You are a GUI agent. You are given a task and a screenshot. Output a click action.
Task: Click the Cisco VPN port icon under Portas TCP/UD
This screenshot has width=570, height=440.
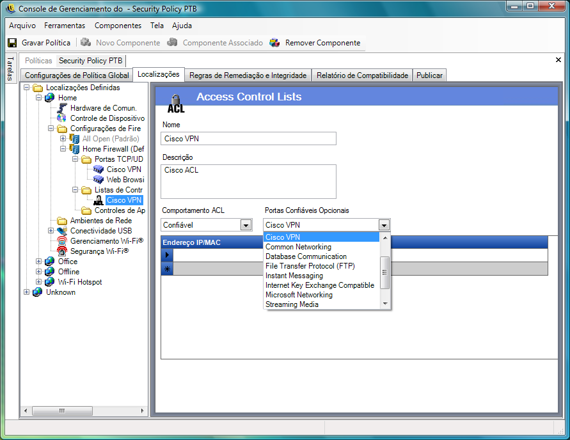tap(99, 169)
